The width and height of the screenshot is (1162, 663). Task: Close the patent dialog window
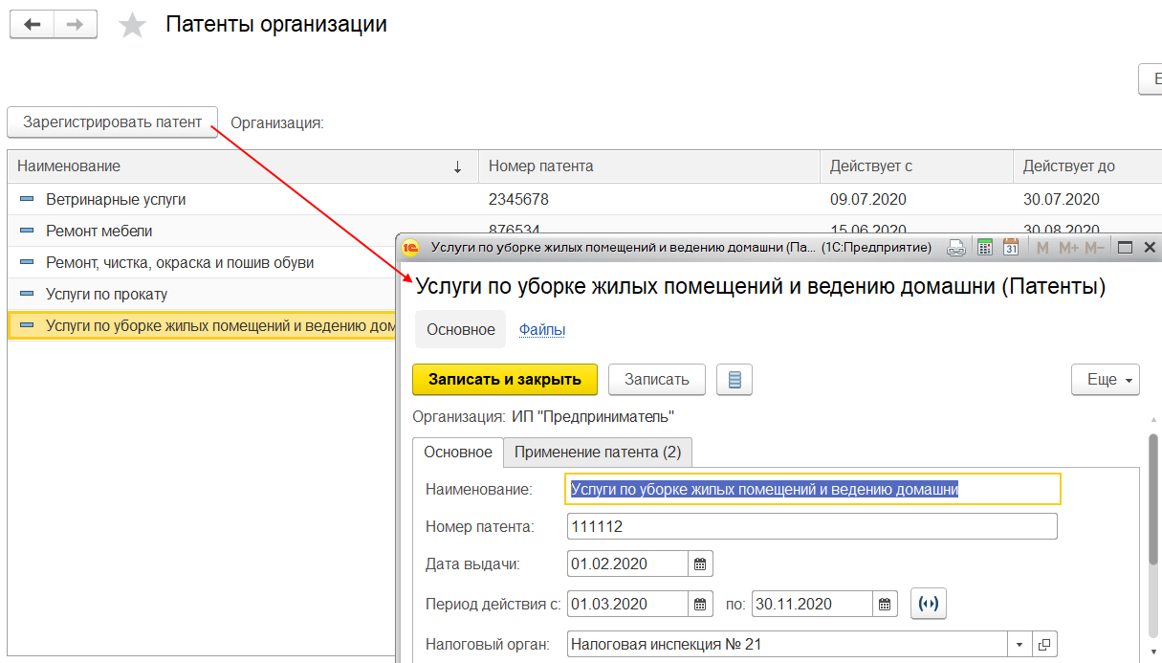[1150, 248]
